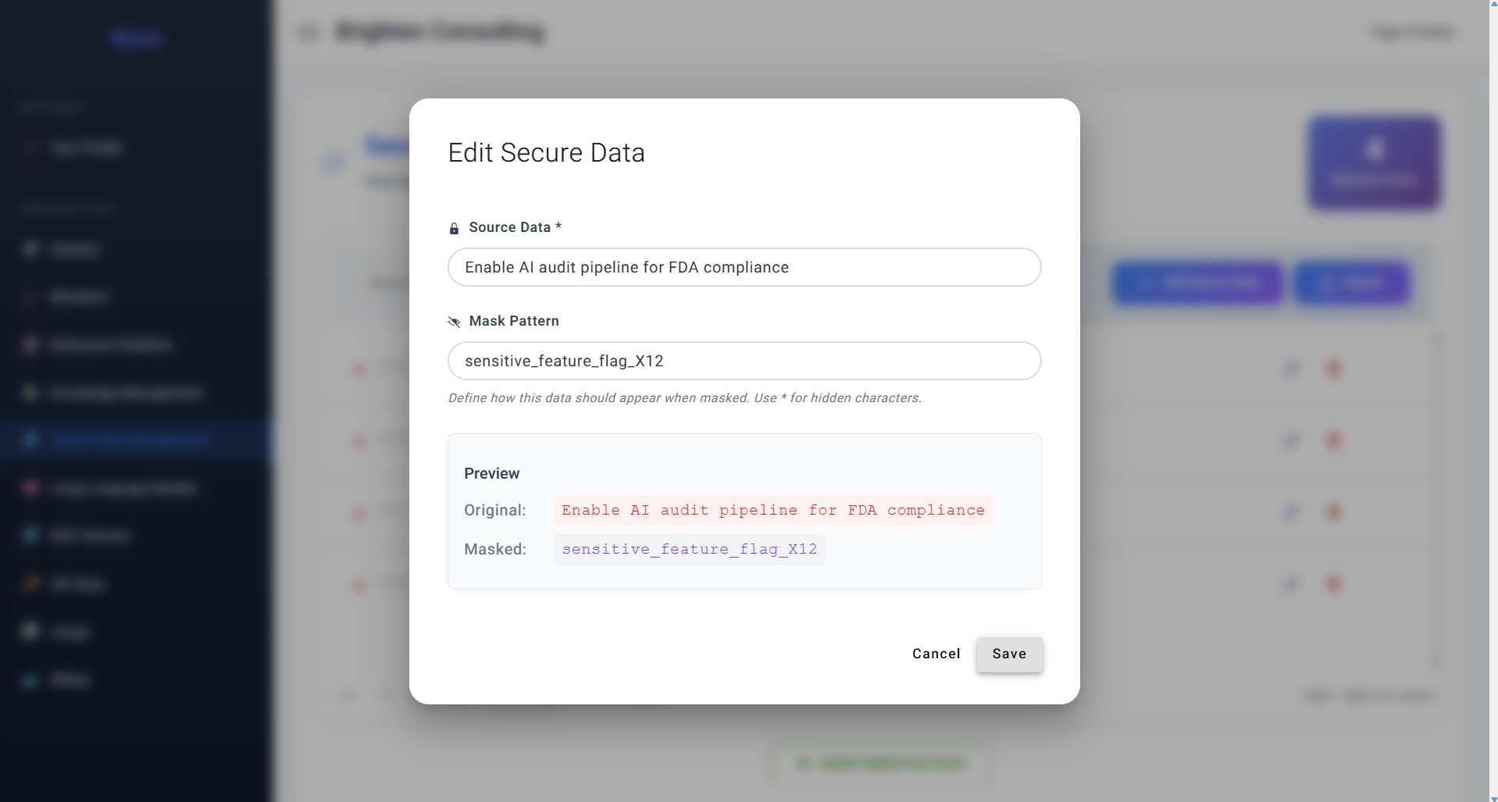Click the red delete icon in first table row
The height and width of the screenshot is (802, 1498).
click(x=1334, y=368)
